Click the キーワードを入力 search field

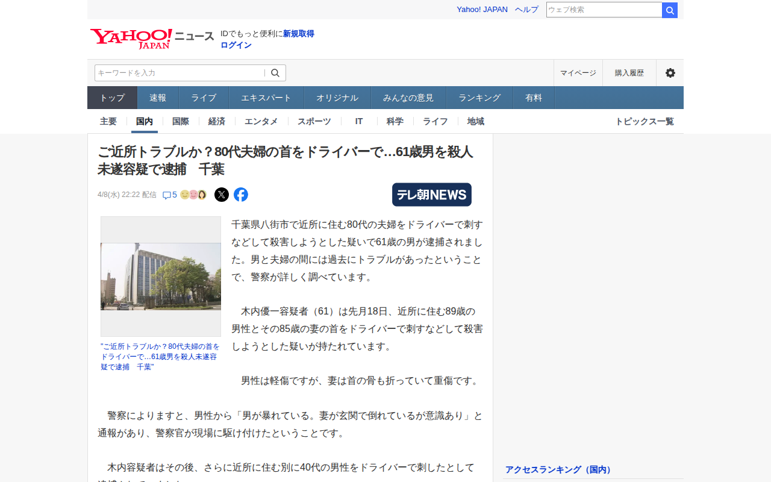click(179, 73)
